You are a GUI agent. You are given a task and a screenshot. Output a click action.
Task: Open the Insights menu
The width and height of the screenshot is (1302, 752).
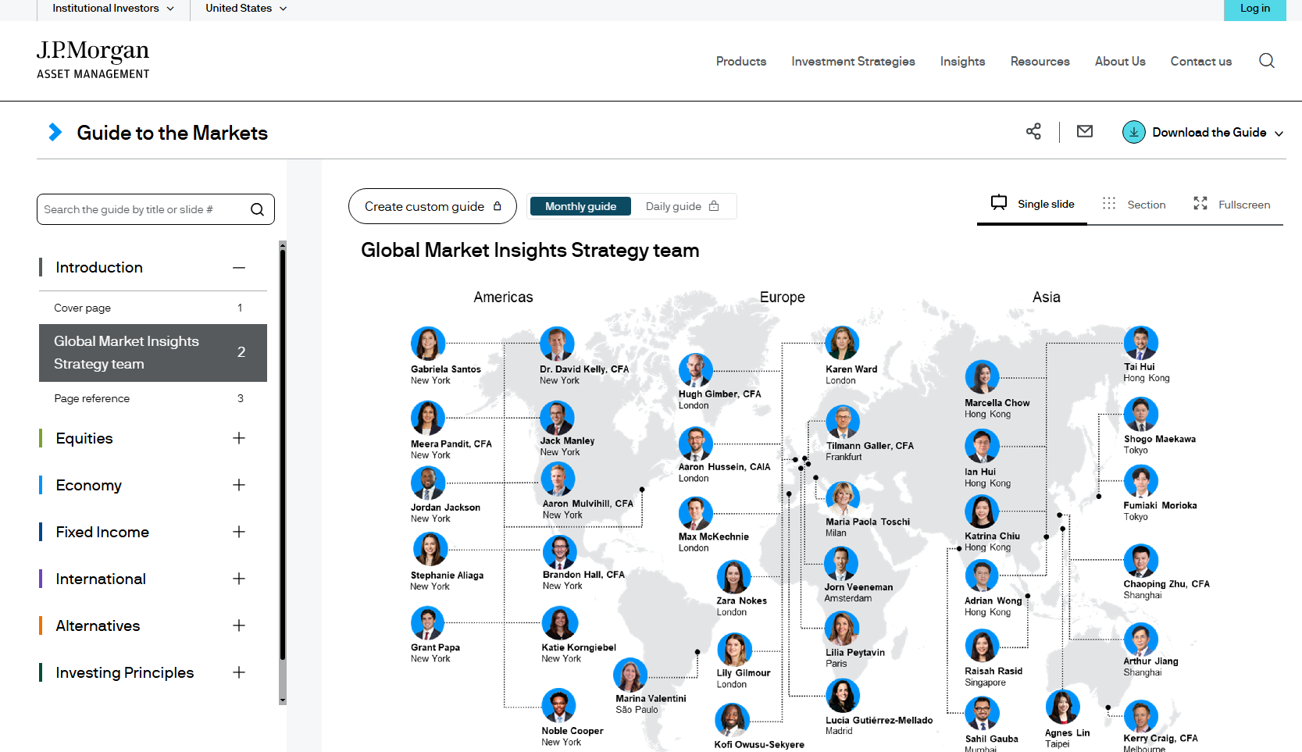(x=962, y=61)
